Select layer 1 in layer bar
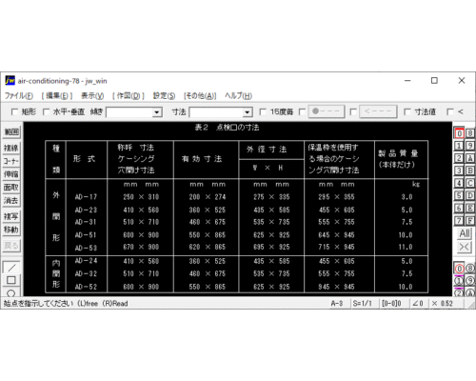 459,146
